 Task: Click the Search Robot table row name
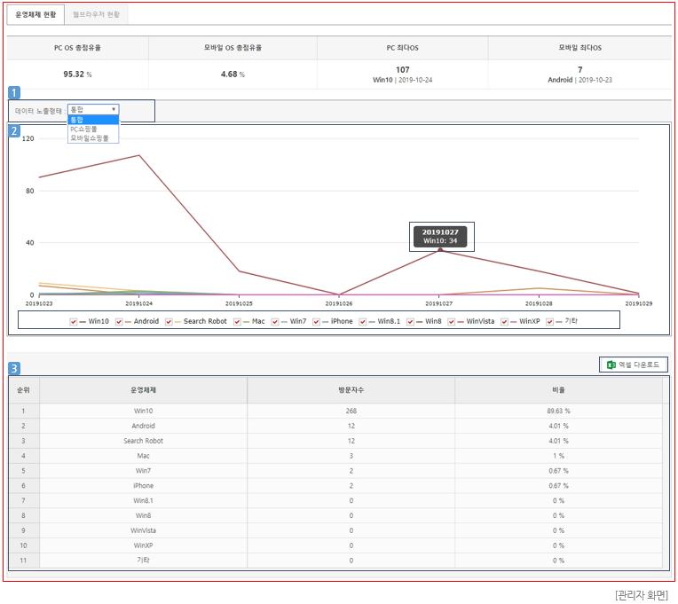[x=143, y=441]
